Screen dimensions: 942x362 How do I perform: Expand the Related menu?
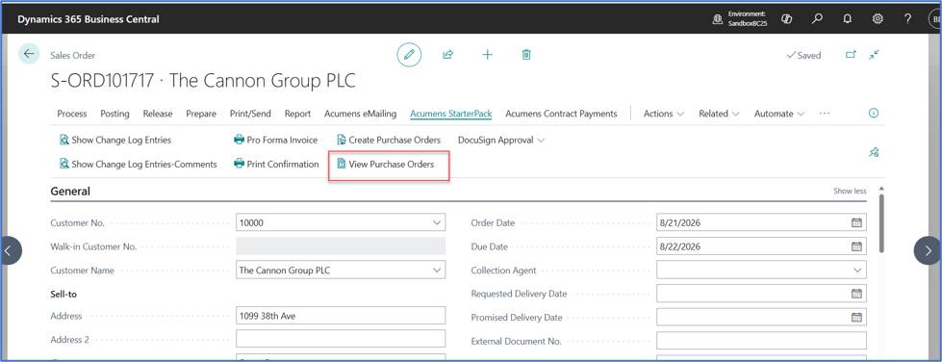[x=719, y=113]
